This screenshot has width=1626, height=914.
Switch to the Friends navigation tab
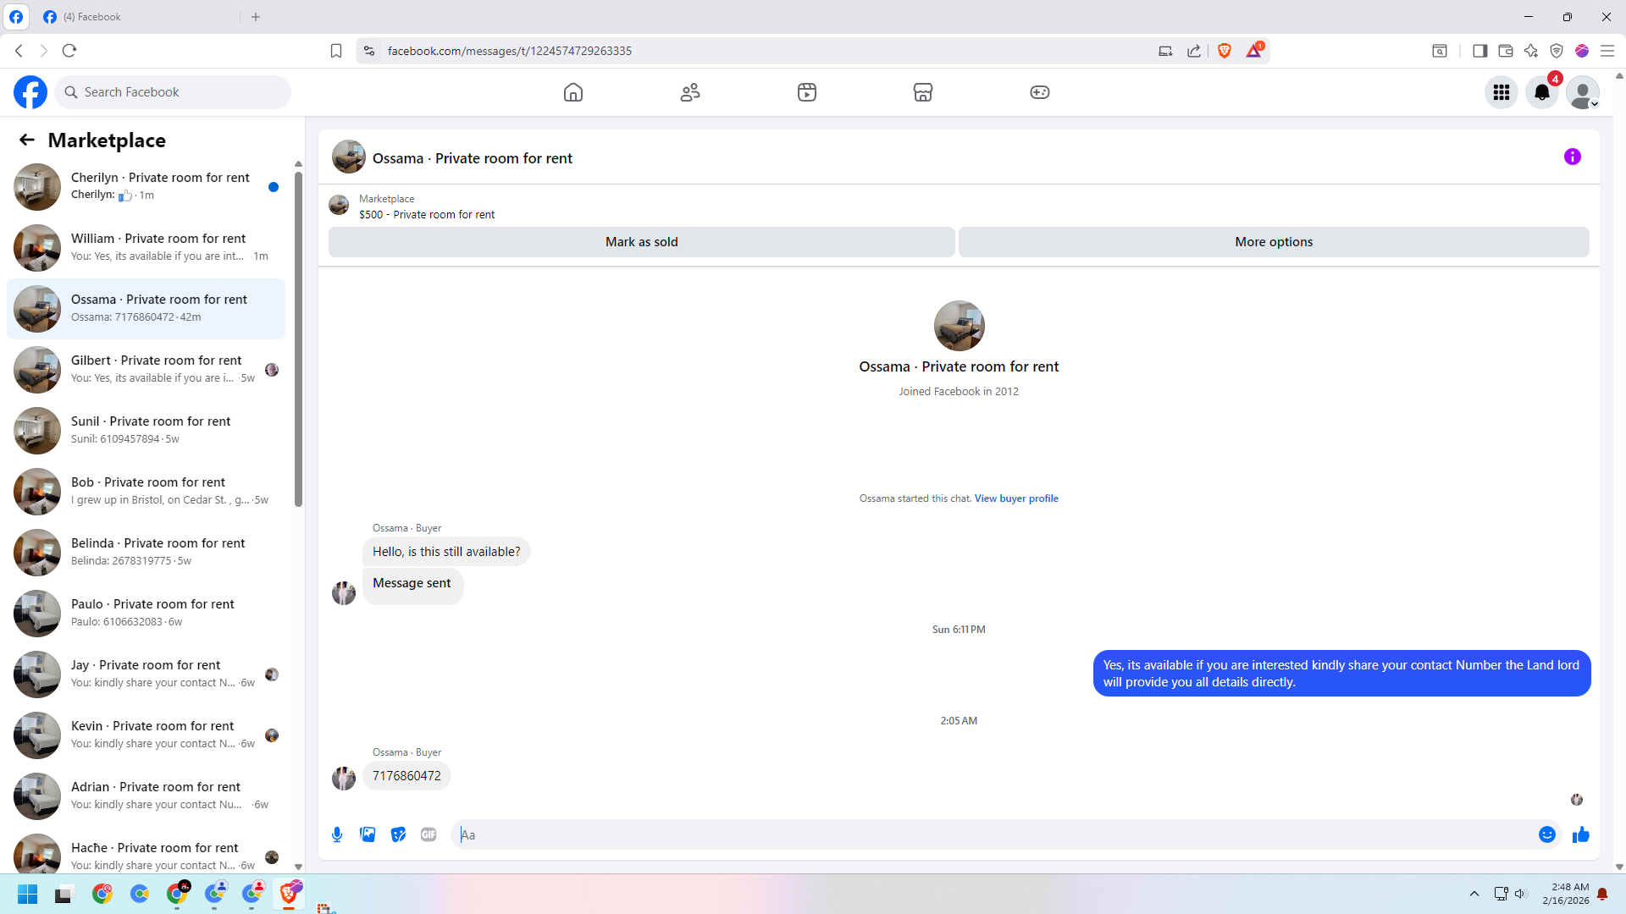[690, 92]
